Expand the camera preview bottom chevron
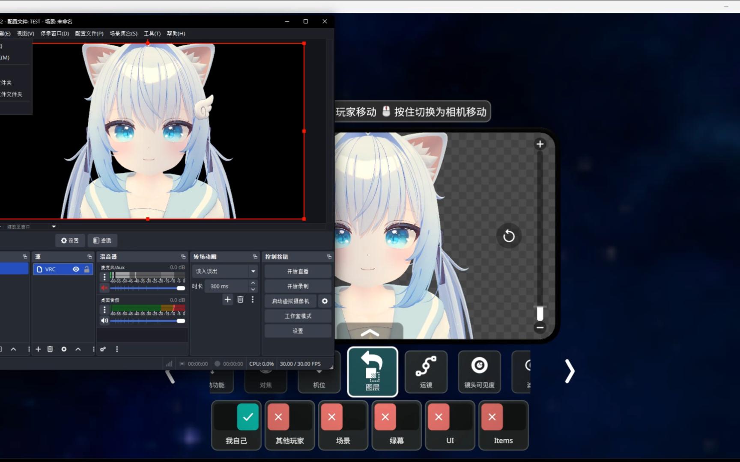740x462 pixels. 370,332
